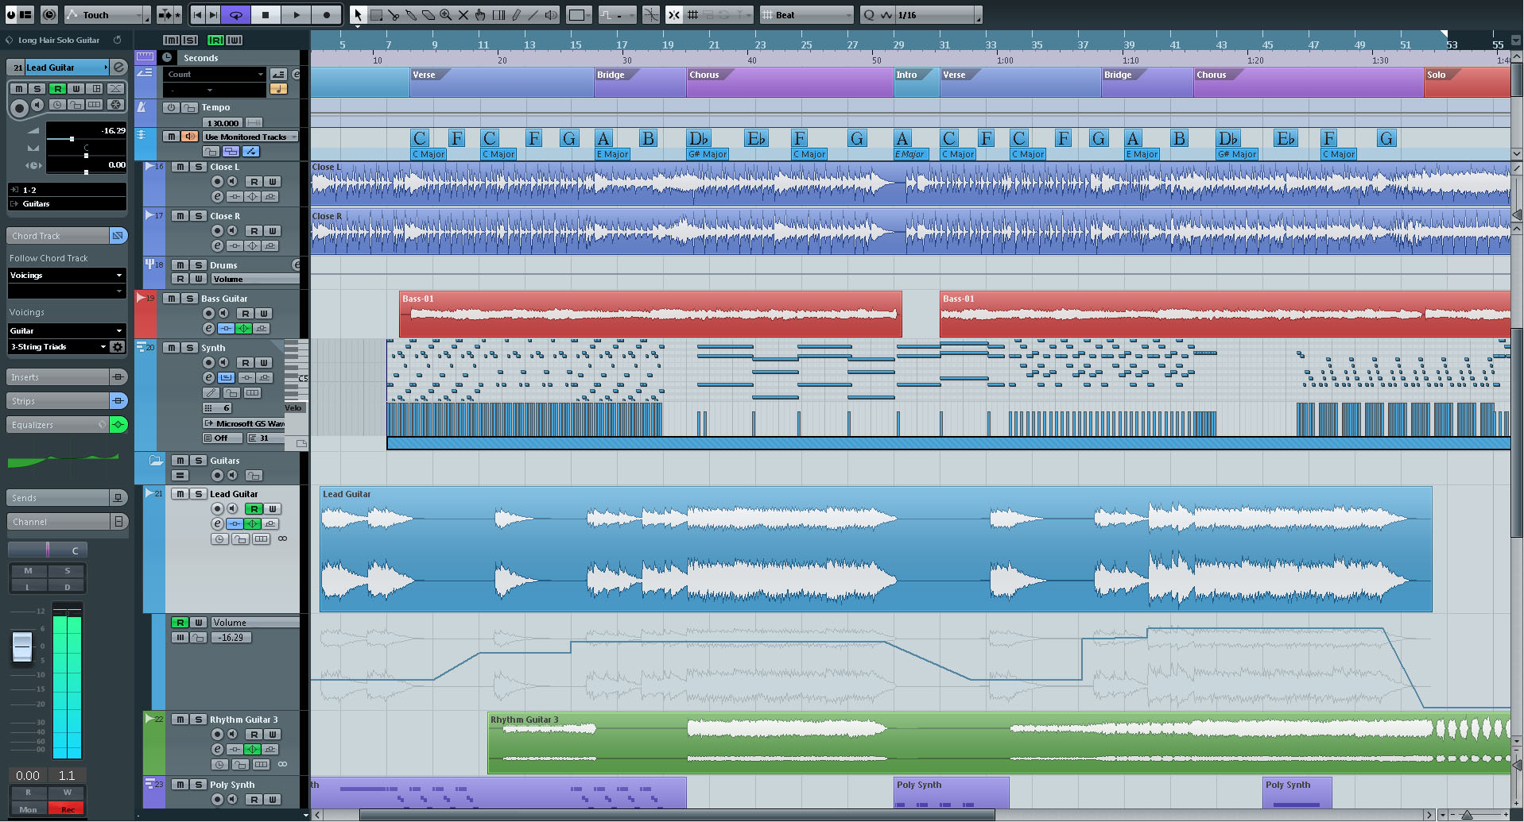
Task: Choose the Zoom magnifier tool
Action: tap(446, 15)
